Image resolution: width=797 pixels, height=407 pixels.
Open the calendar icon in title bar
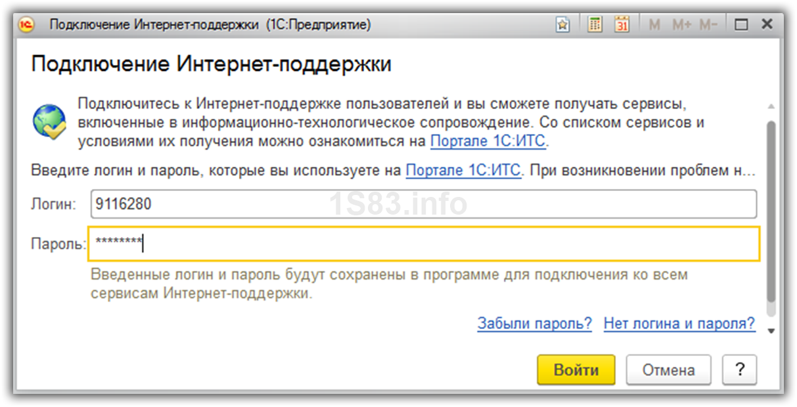point(622,25)
